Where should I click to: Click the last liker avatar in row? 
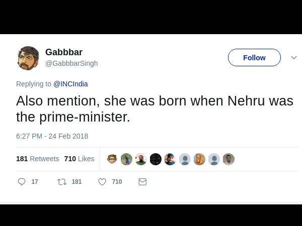[229, 159]
